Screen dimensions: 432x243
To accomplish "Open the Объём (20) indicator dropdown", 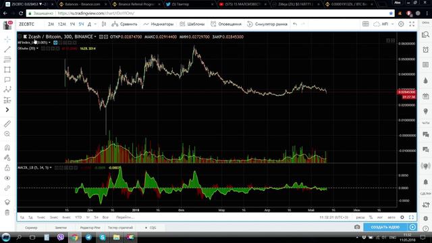I will pyautogui.click(x=38, y=49).
